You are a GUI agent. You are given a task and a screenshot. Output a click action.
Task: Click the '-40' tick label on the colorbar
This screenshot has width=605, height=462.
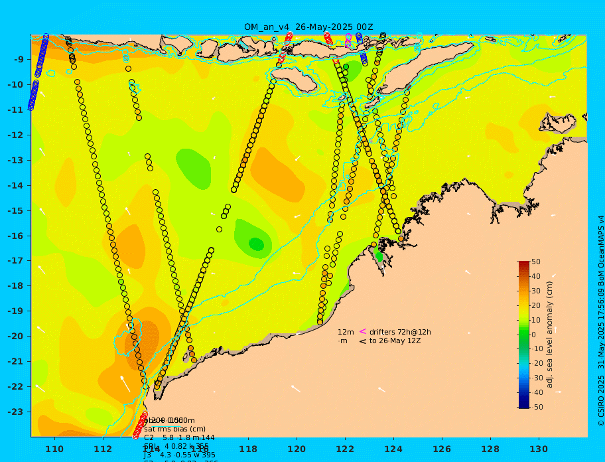click(537, 392)
